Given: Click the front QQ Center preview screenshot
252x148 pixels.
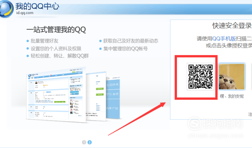Looking at the screenshot, I should coord(56,95).
